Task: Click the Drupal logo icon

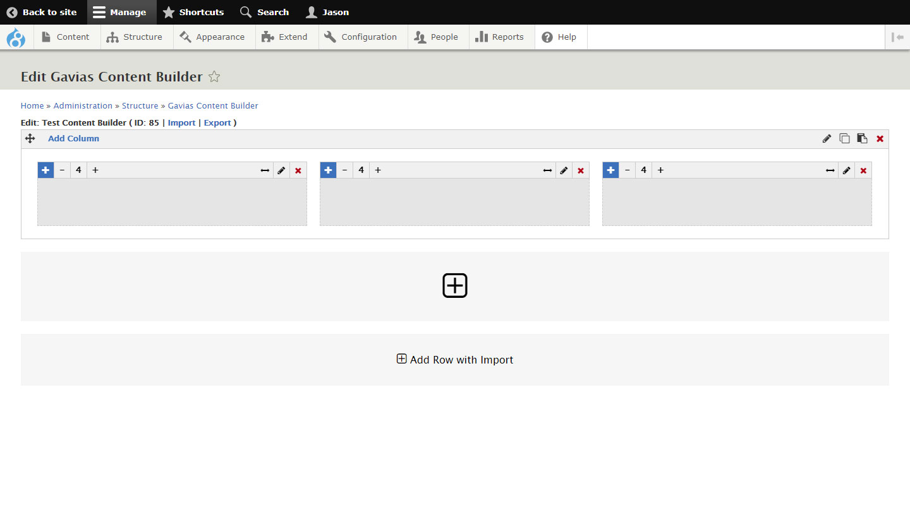Action: click(16, 38)
